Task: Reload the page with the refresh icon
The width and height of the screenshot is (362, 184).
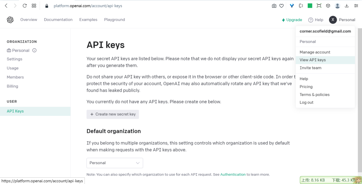Action: pos(24,6)
